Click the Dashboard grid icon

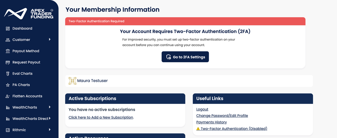point(8,28)
